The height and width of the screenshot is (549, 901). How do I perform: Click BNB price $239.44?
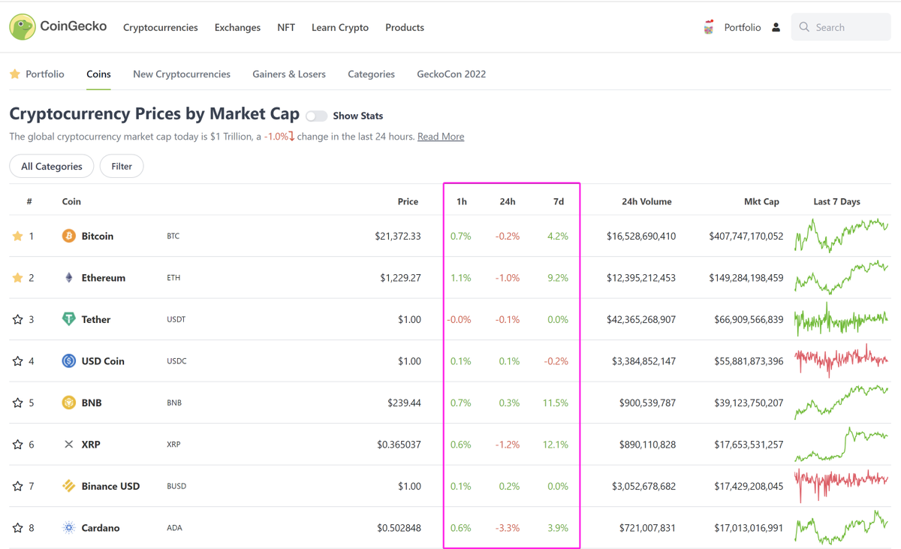404,403
